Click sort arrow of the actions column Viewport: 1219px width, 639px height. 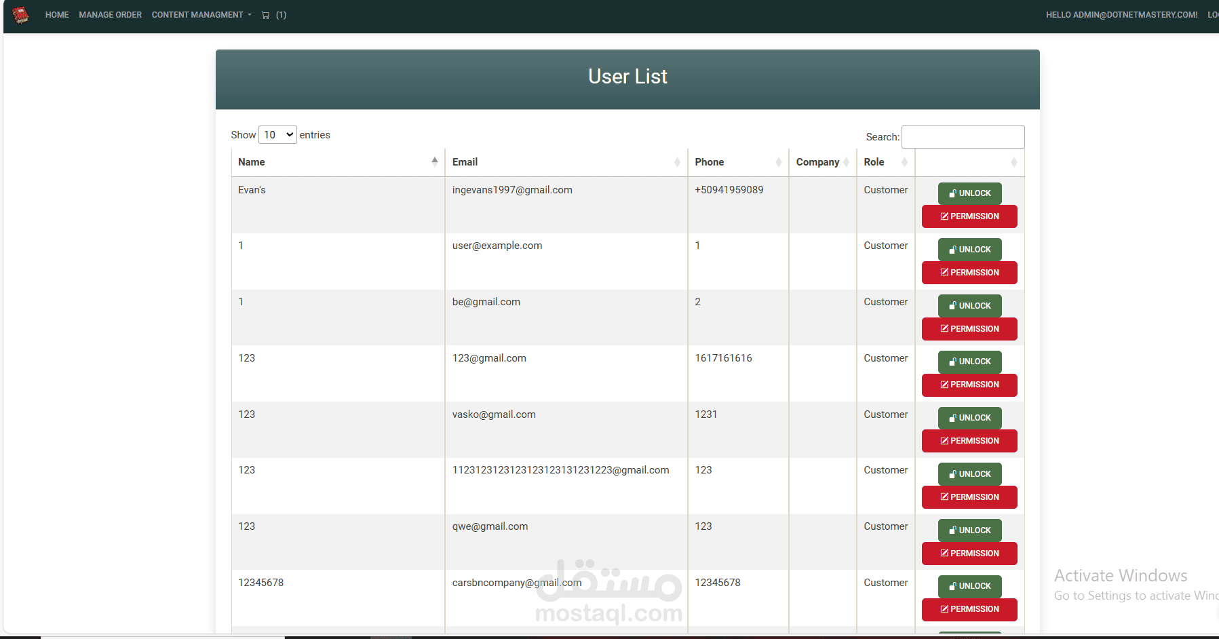click(x=1013, y=162)
